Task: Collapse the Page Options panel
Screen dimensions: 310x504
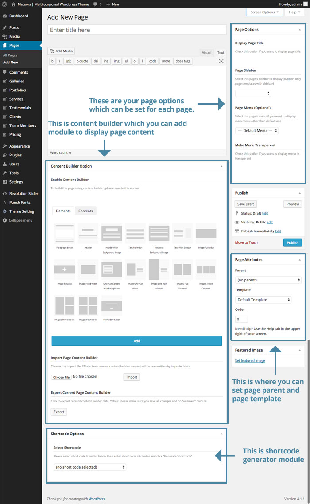Action: point(300,30)
